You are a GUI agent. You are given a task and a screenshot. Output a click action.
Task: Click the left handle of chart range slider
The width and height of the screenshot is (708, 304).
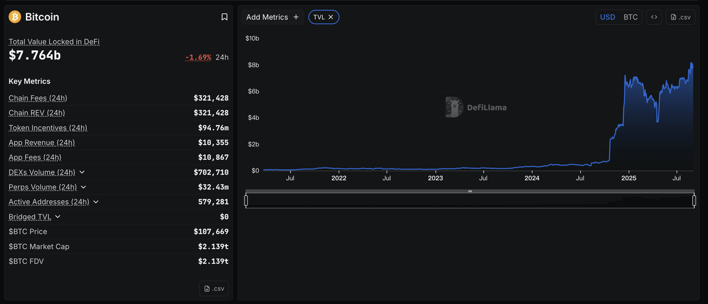246,200
